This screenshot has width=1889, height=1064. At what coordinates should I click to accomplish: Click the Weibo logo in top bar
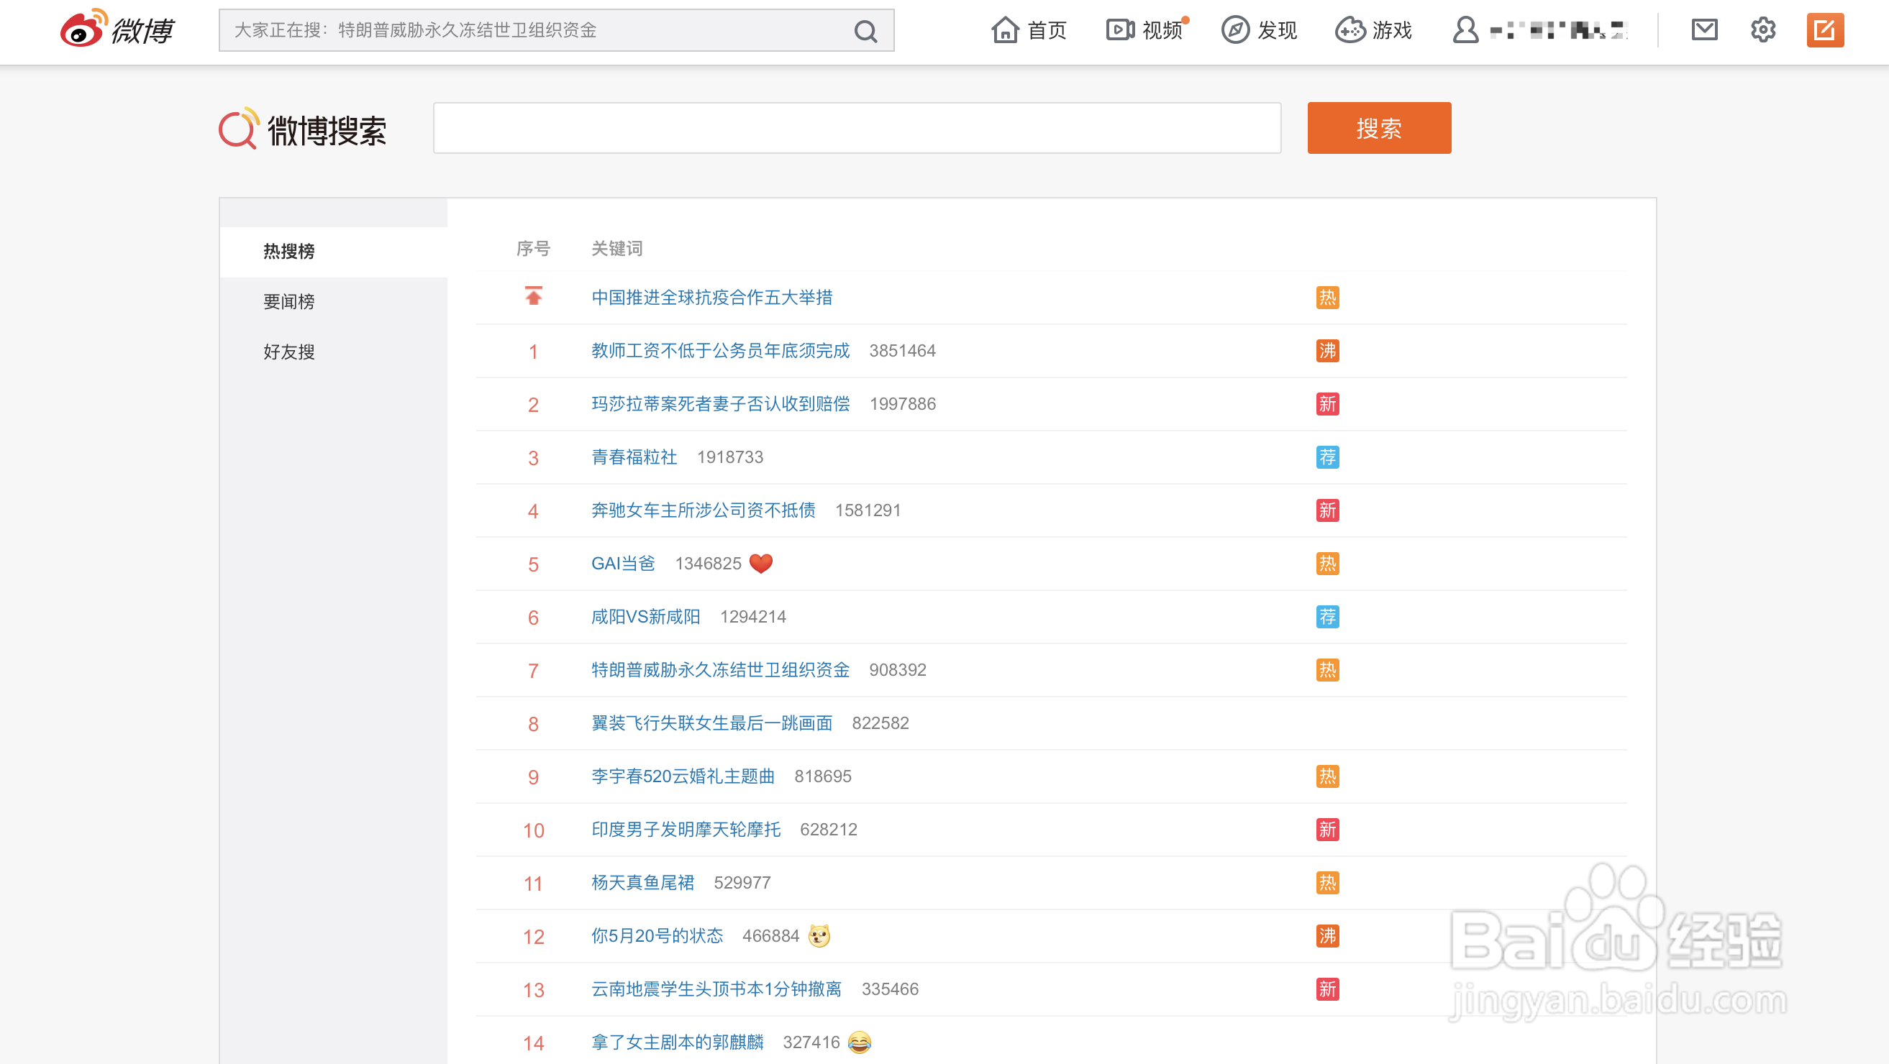(x=117, y=29)
